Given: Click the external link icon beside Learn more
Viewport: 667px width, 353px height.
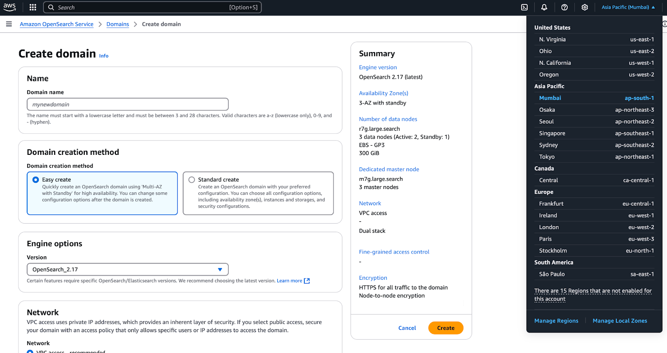Looking at the screenshot, I should [x=307, y=281].
